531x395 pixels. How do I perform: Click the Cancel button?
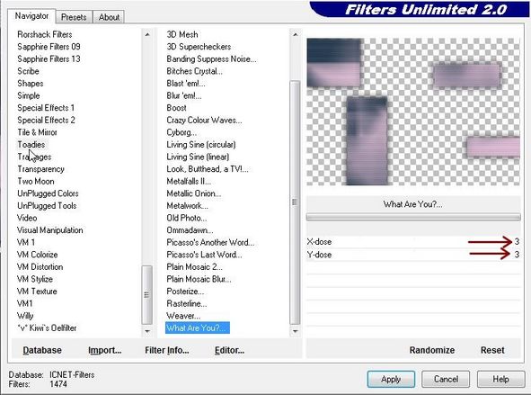coord(446,379)
